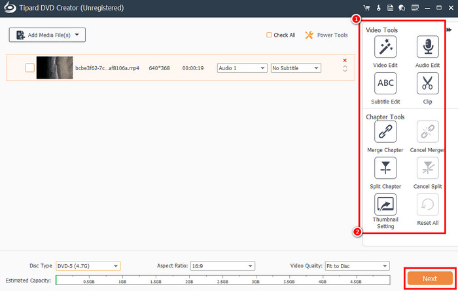Screen dimensions: 458x291
Task: Open the Subtitle Edit tool
Action: (385, 83)
